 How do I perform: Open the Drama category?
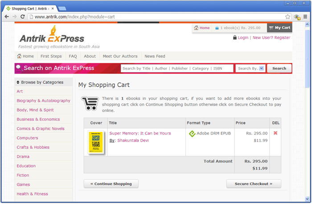point(23,157)
